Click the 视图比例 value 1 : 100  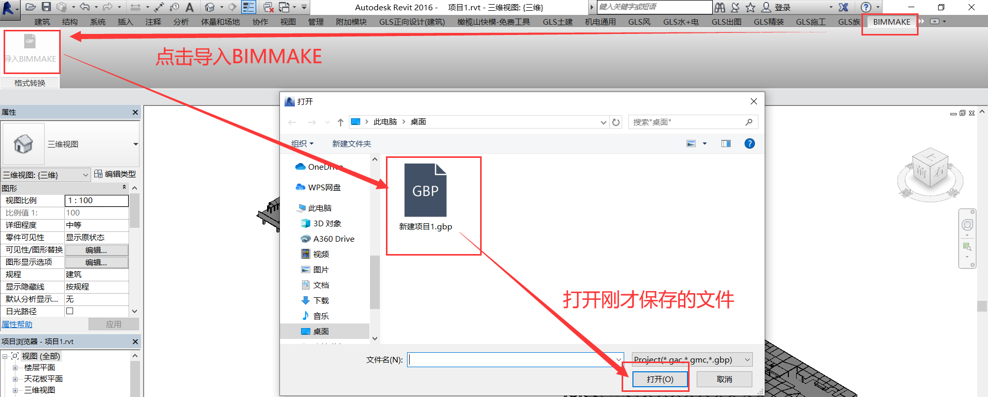pos(97,201)
